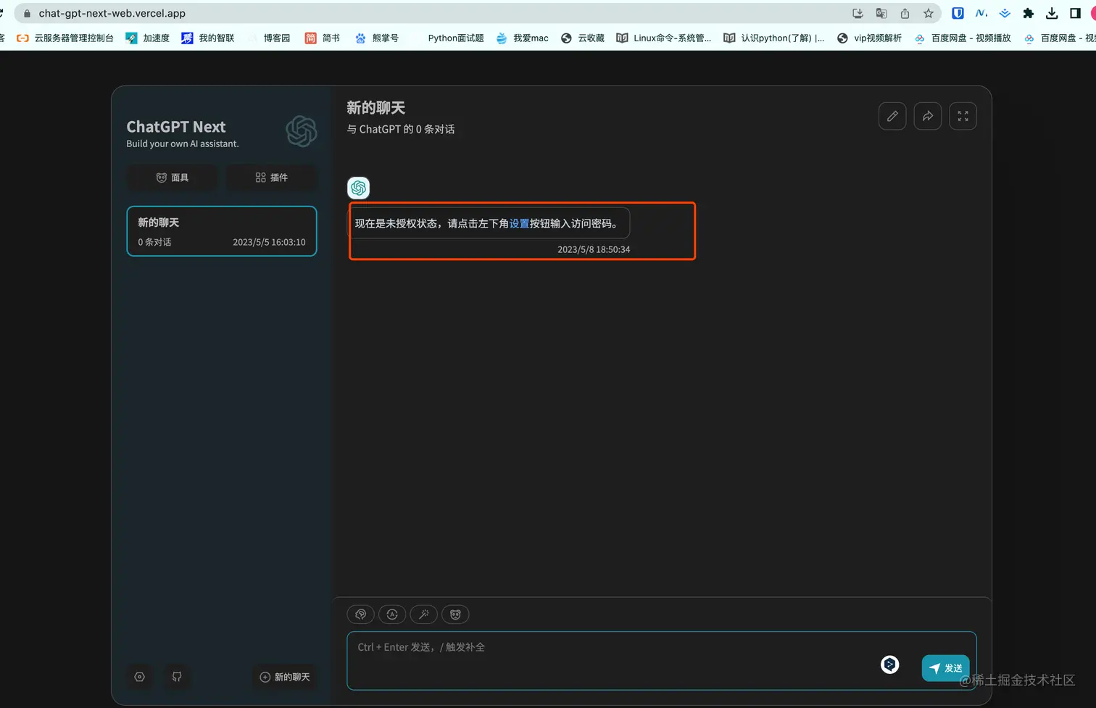Screen dimensions: 1096x708
Task: Open the 百度网盘 - 视频播放 bookmark
Action: click(963, 38)
